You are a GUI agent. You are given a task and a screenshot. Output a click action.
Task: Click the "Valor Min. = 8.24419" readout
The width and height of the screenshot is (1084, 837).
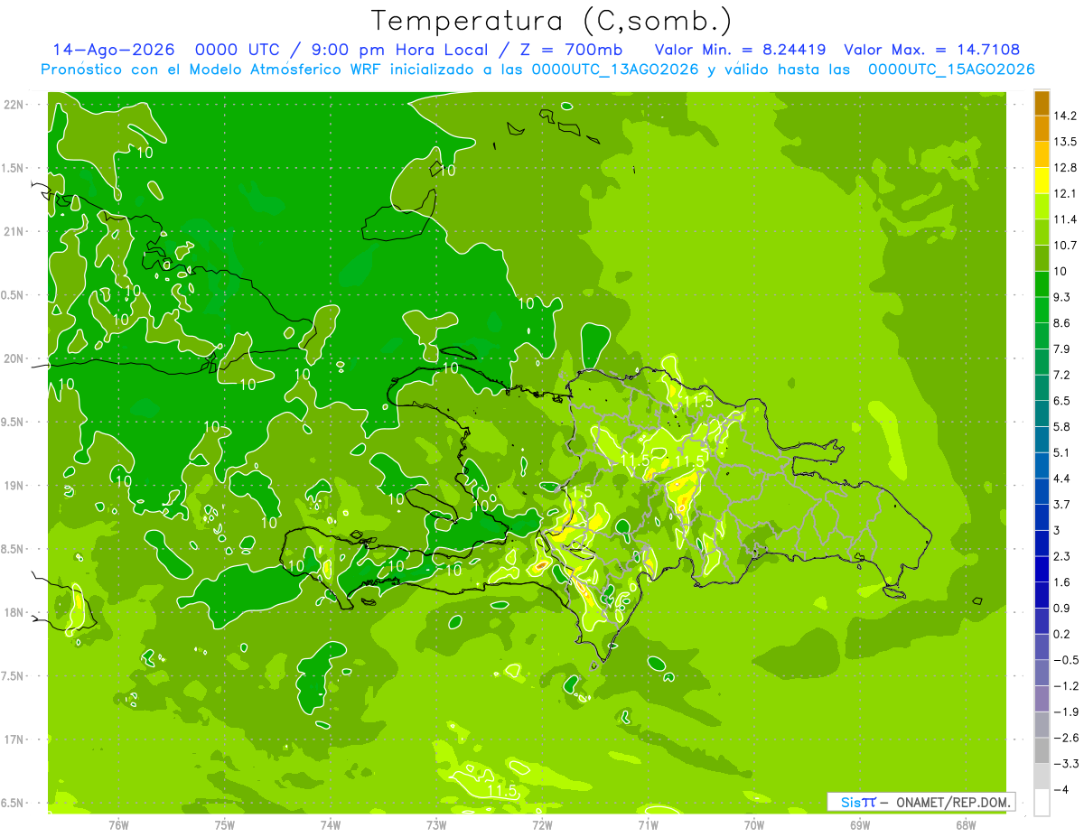pos(740,50)
